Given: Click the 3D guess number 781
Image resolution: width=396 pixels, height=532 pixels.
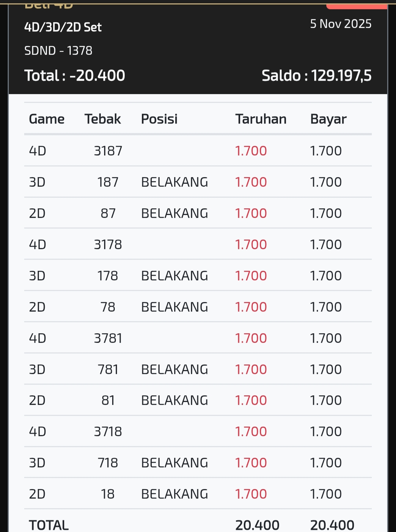Looking at the screenshot, I should 108,370.
